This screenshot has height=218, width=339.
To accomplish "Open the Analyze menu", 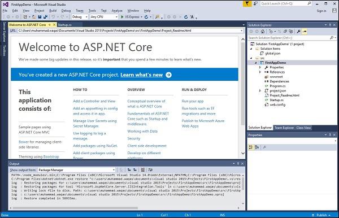I will click(117, 11).
